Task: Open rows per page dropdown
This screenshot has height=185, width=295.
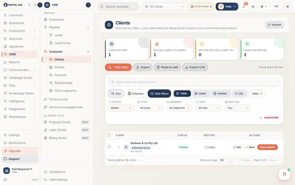Action: (226, 160)
